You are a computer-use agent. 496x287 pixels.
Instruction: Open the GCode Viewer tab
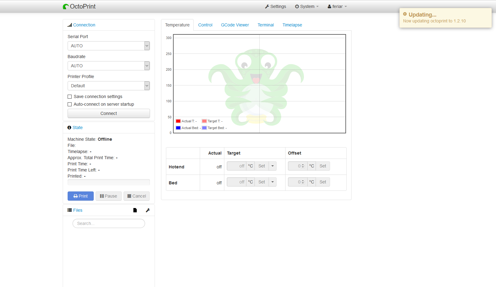[x=235, y=25]
